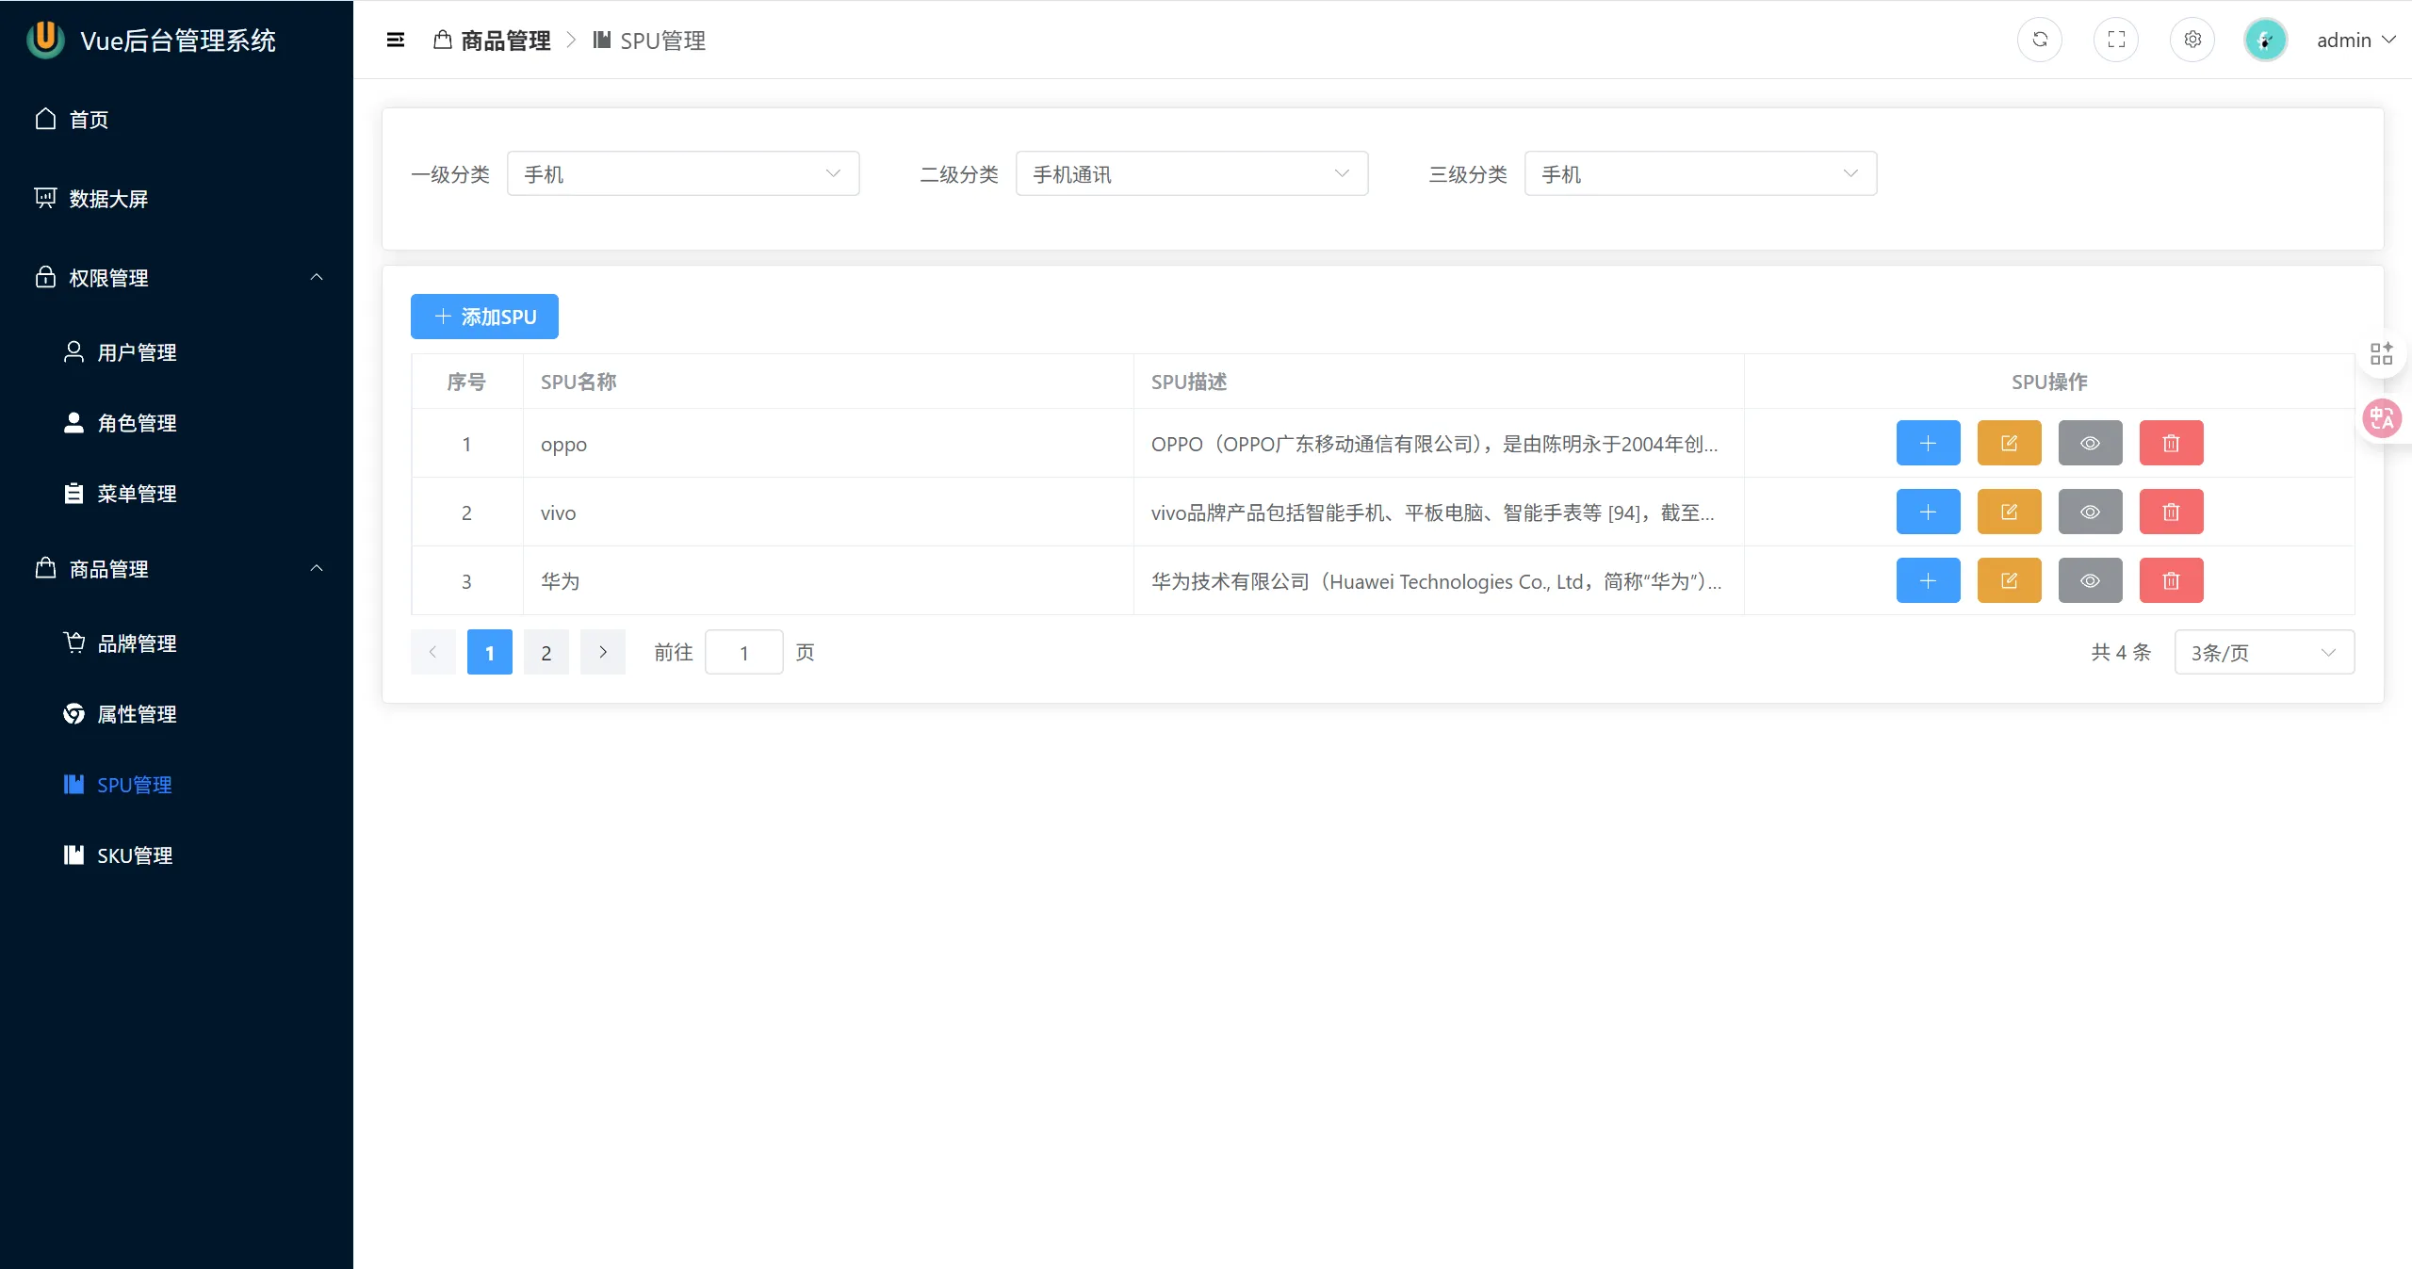Open the 3条/页 page size dropdown
Viewport: 2412px width, 1269px height.
[2263, 652]
